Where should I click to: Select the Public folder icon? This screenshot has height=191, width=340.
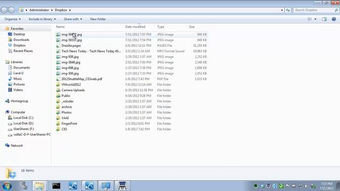point(58,95)
